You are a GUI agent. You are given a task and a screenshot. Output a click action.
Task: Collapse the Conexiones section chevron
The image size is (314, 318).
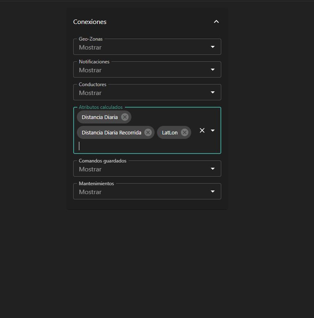tap(216, 22)
